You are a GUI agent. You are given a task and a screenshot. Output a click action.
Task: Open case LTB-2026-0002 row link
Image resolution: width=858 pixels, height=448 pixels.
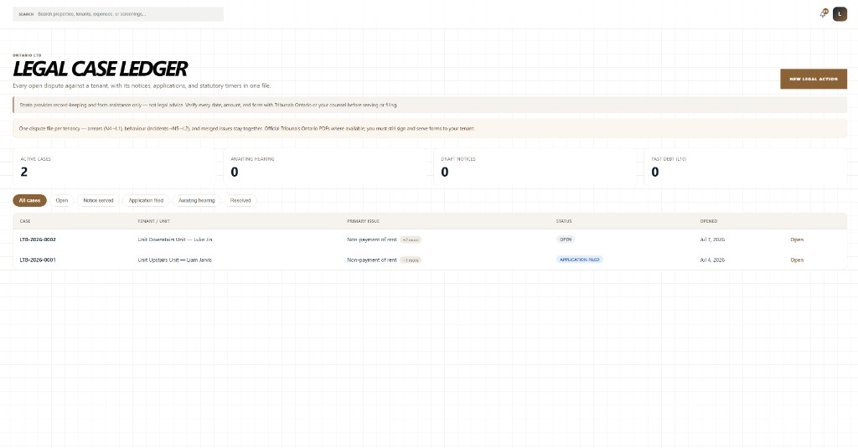click(38, 239)
